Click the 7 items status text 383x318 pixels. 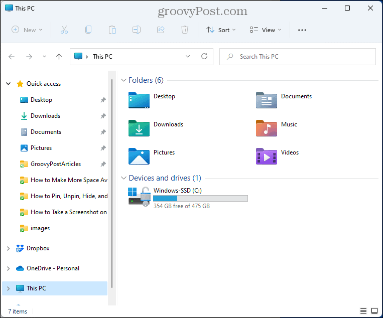click(x=18, y=311)
